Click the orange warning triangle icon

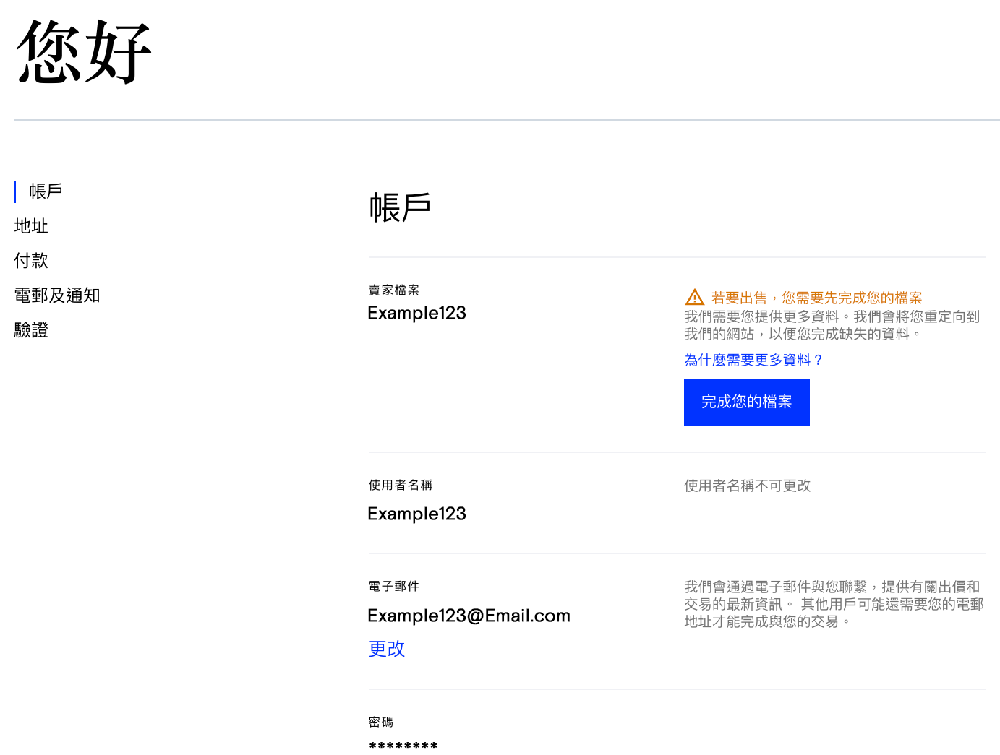(694, 298)
